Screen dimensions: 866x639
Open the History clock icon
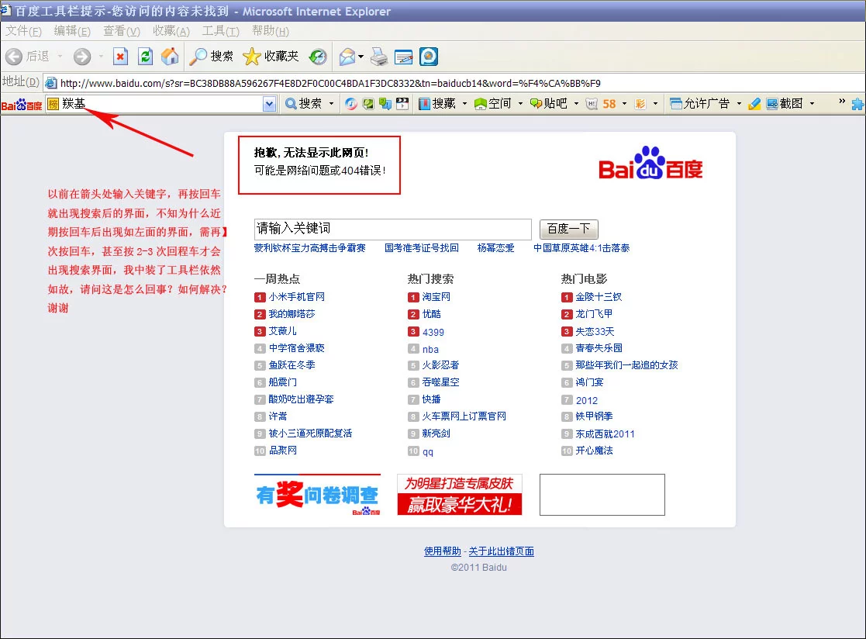(318, 57)
